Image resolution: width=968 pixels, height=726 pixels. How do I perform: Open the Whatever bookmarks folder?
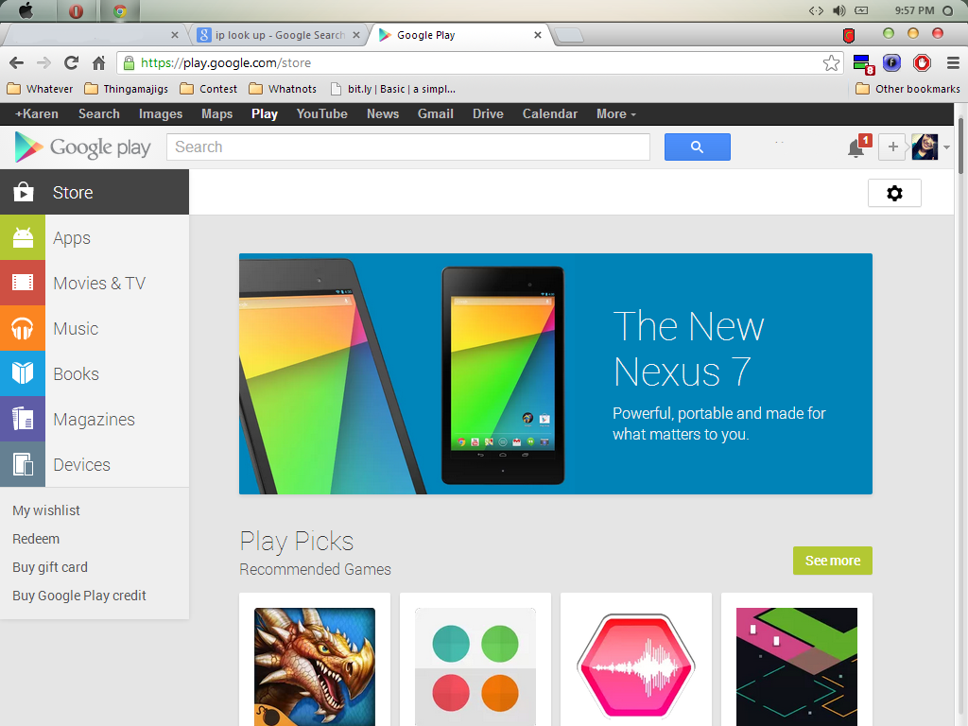point(40,89)
